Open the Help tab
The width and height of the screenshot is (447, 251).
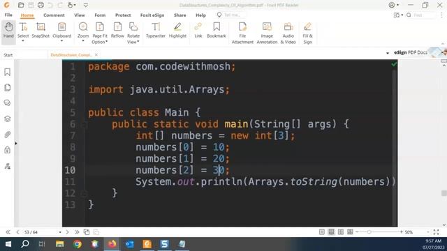pos(200,15)
